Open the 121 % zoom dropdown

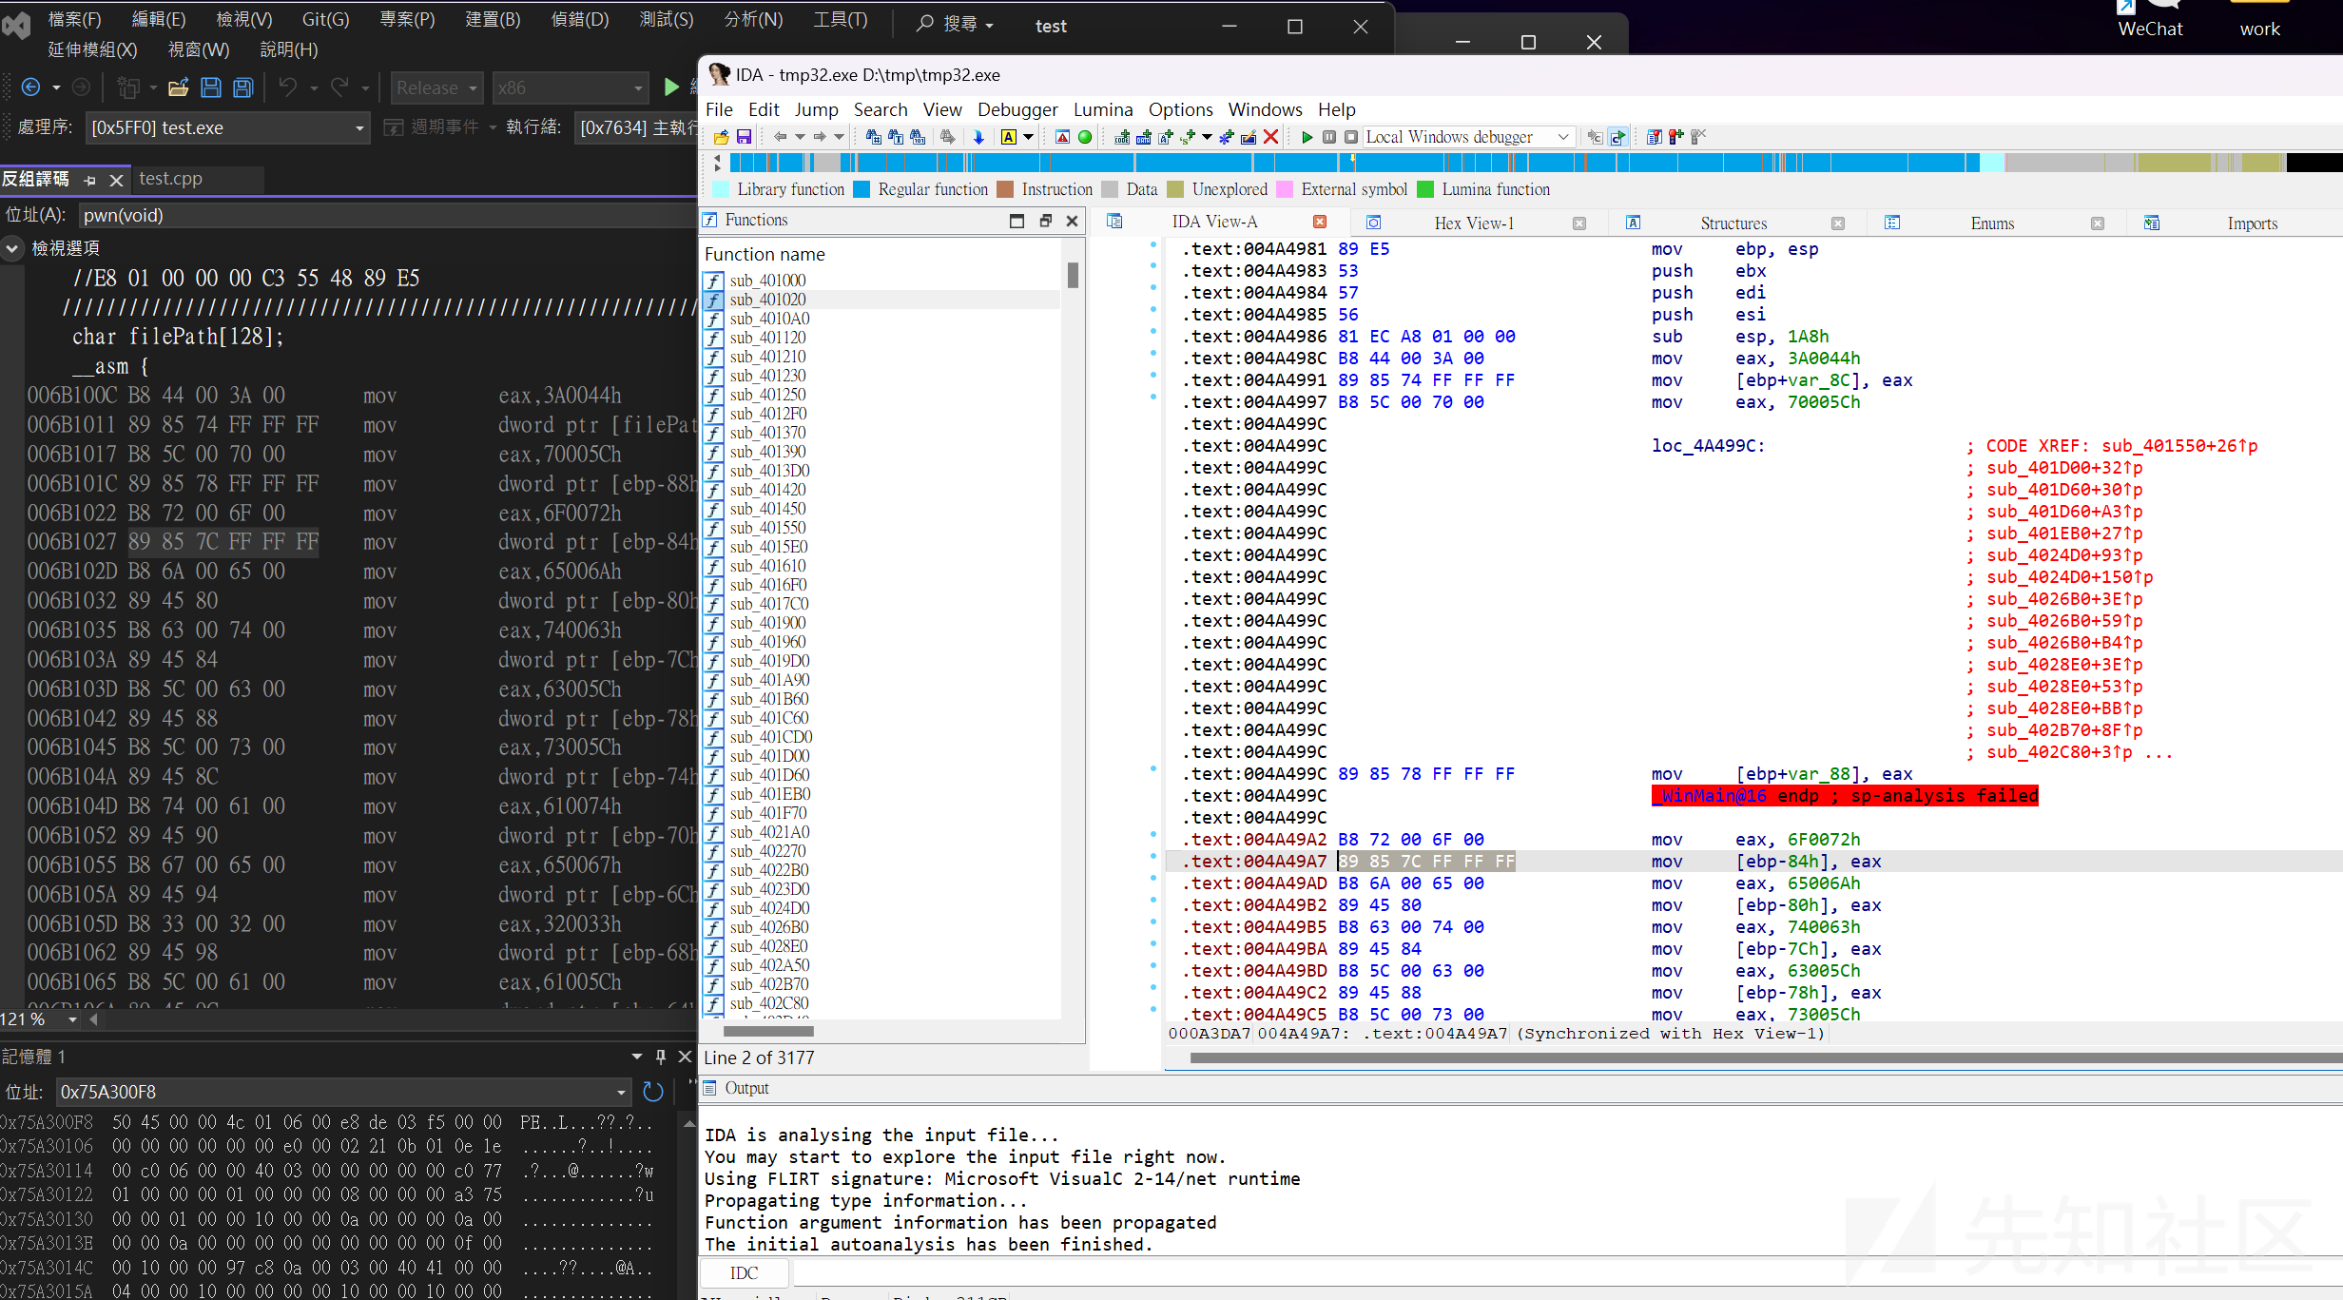click(73, 1019)
